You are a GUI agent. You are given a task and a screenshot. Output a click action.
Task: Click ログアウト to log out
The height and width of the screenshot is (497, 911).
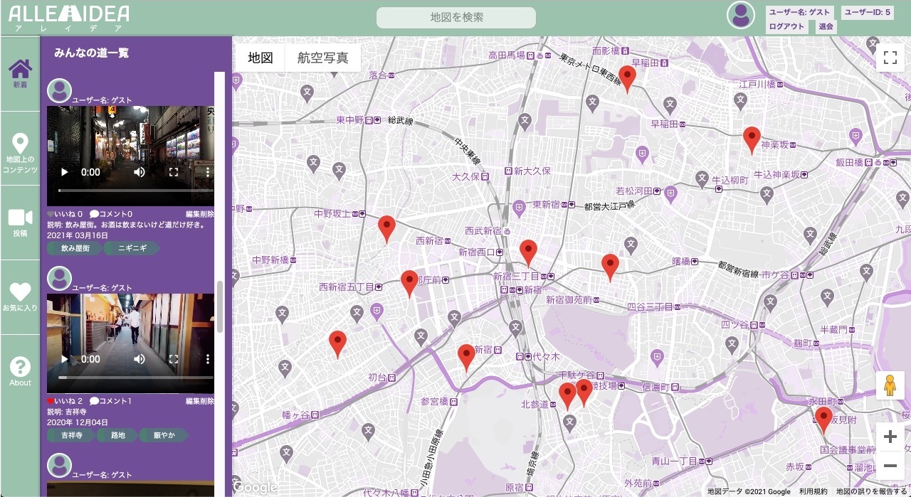[x=785, y=26]
